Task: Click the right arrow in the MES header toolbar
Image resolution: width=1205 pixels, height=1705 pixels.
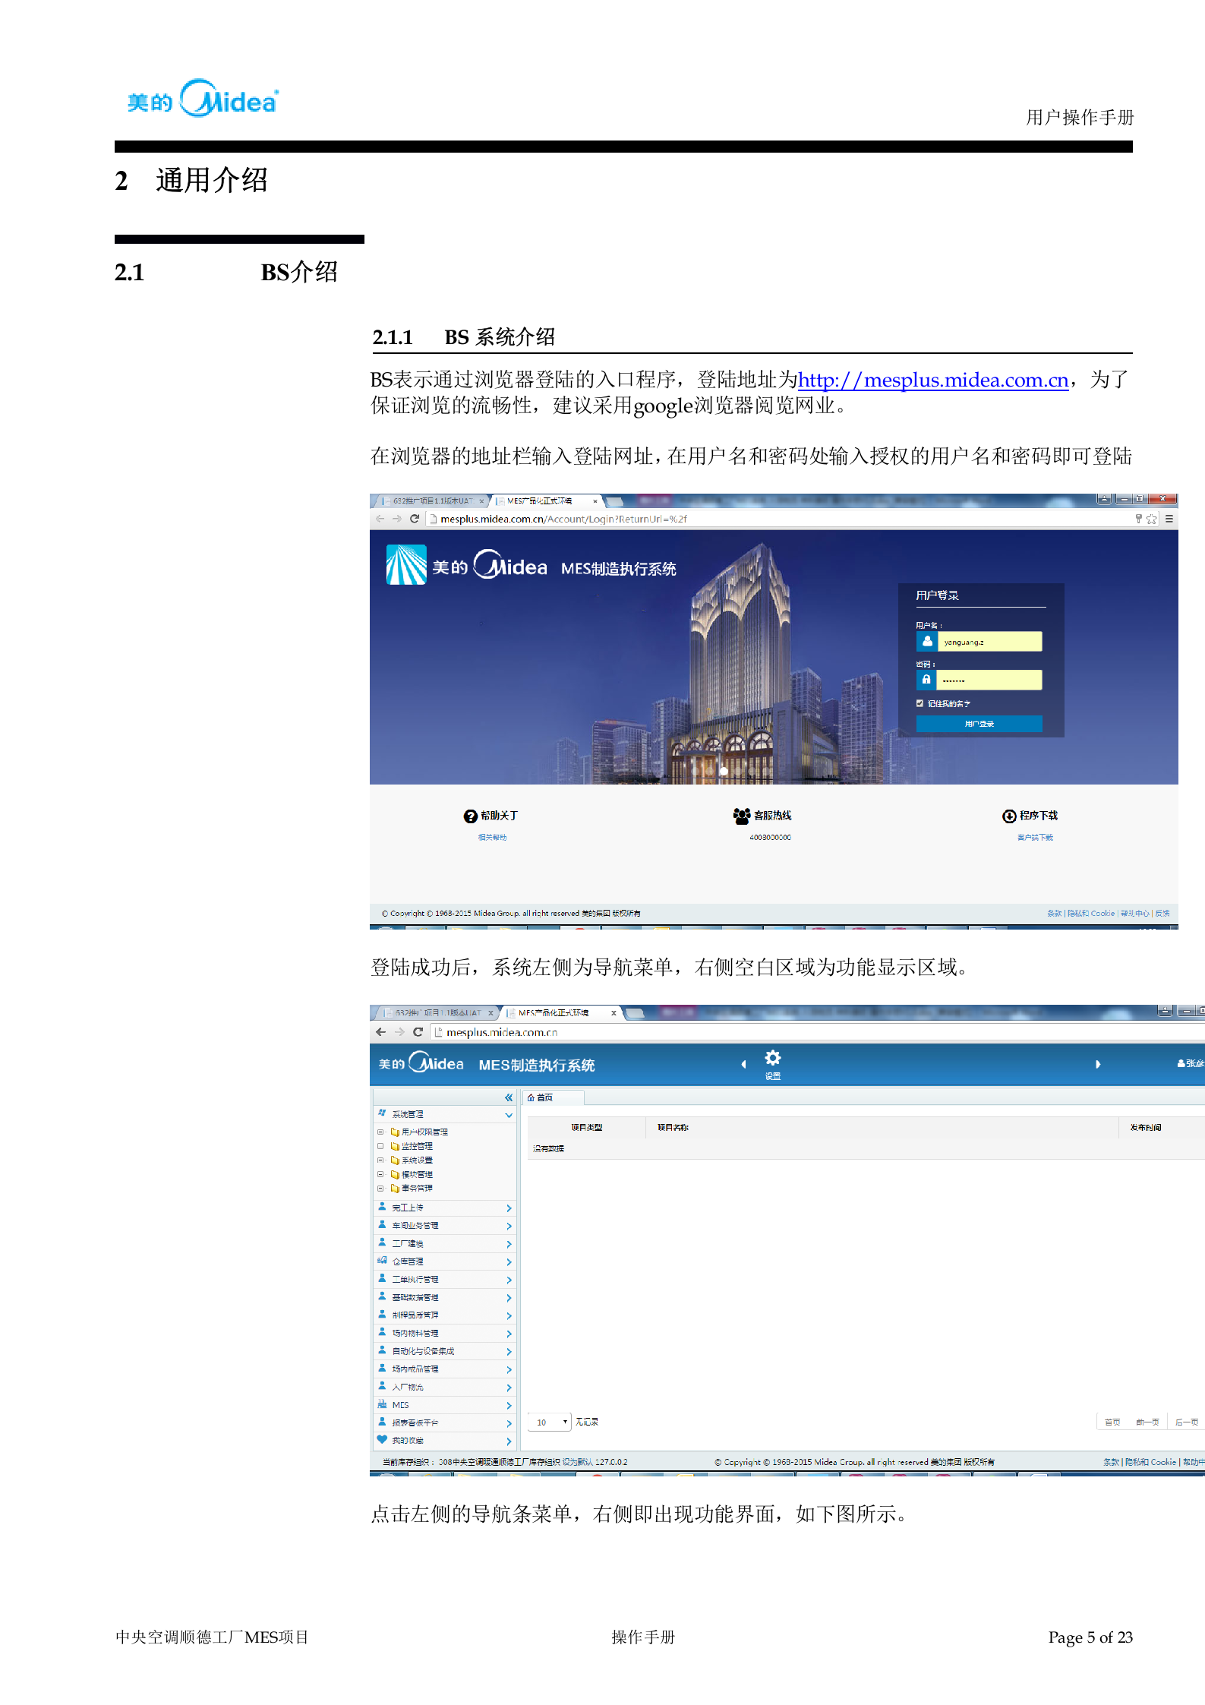Action: click(x=1097, y=1064)
